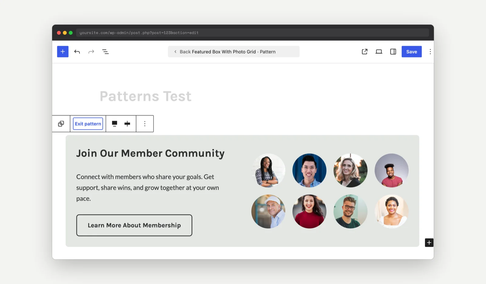Open the block inserter plus button
Image resolution: width=486 pixels, height=284 pixels.
63,52
